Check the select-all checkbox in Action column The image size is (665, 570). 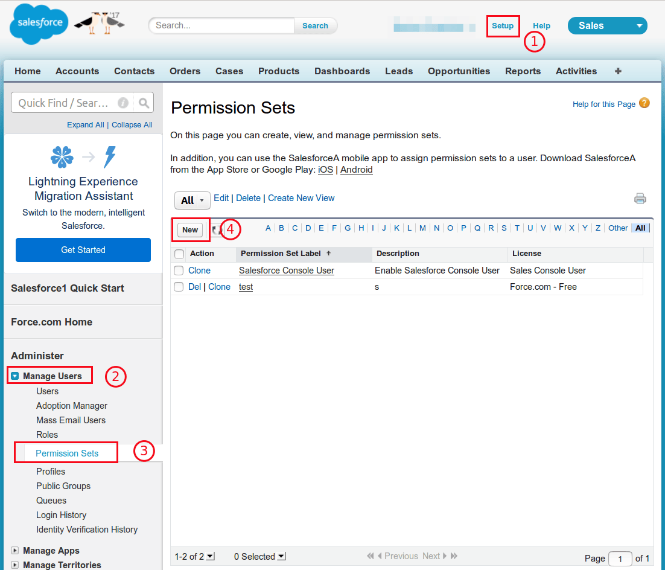177,253
